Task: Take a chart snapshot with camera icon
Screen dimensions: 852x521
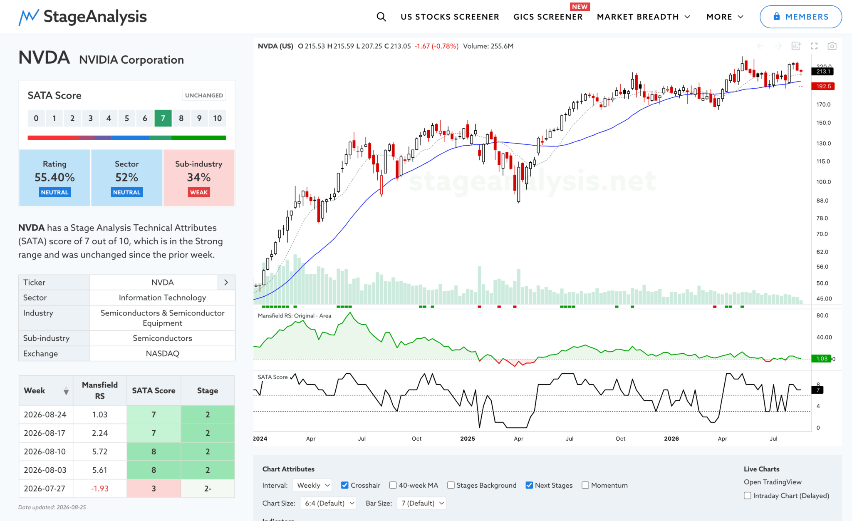Action: (832, 46)
